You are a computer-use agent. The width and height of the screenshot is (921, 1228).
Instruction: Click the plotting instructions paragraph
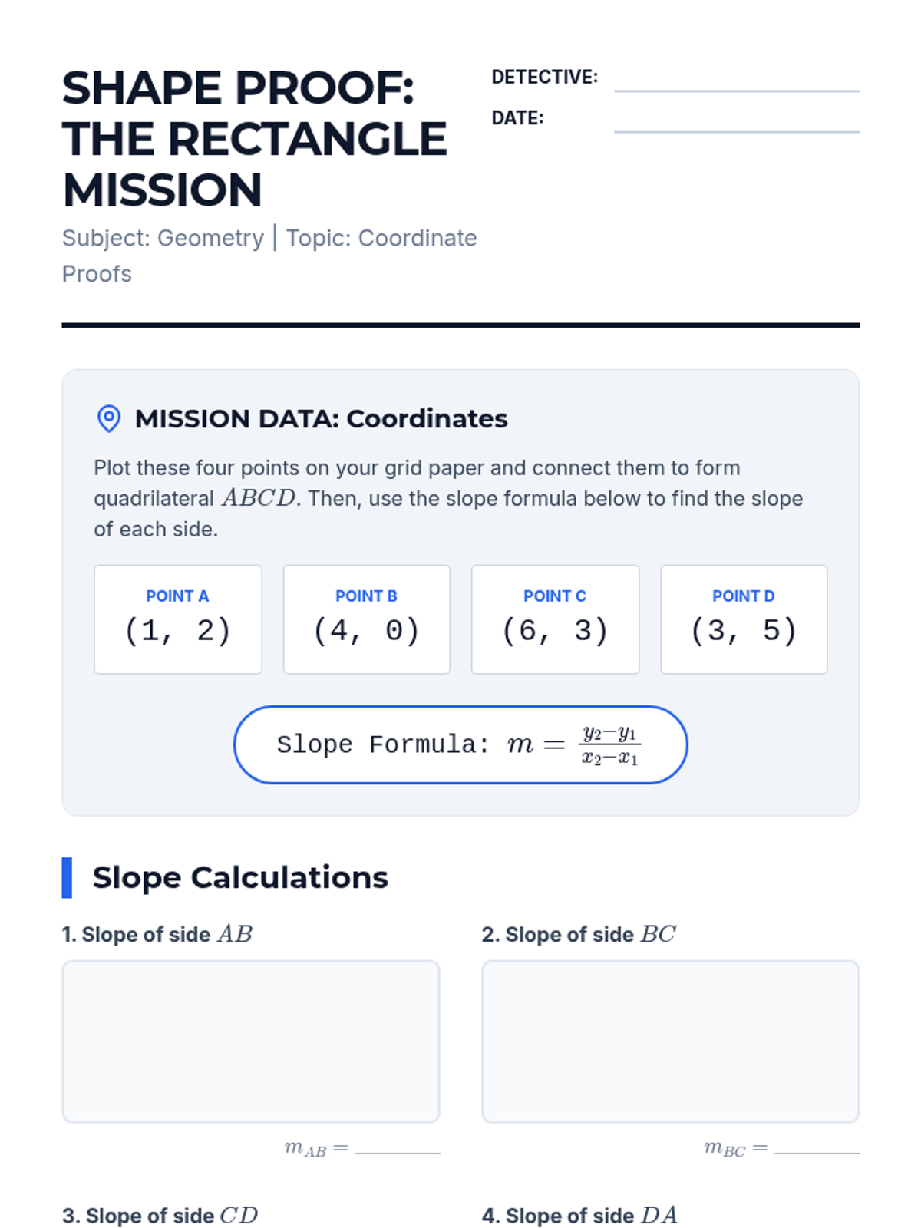pos(448,498)
